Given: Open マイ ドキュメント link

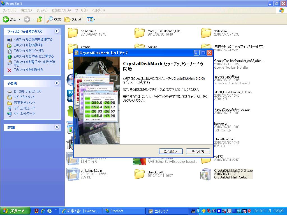Looking at the screenshot, I should (24, 97).
